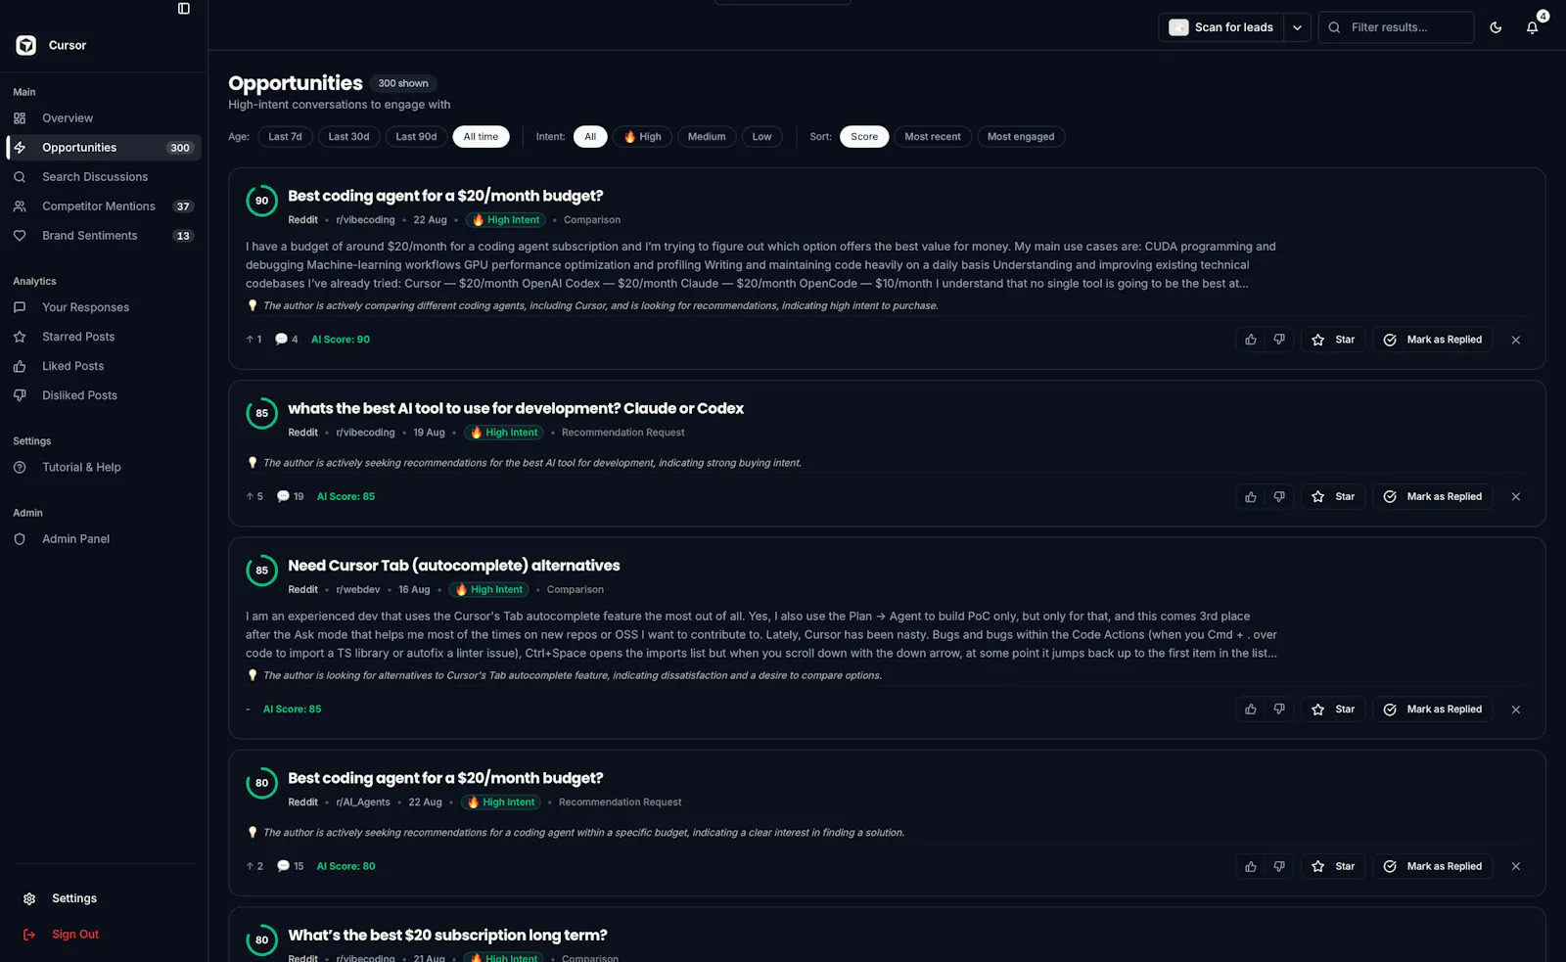Dismiss the Cursor Tab alternatives post
The height and width of the screenshot is (962, 1566).
[1516, 710]
